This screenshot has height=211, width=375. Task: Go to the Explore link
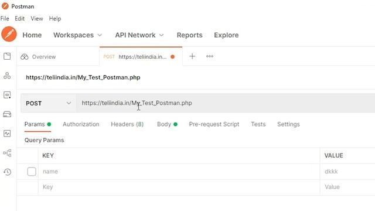226,35
